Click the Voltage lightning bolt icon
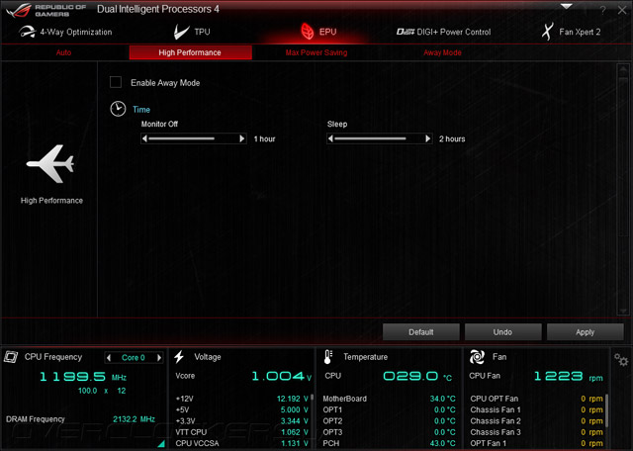 coord(179,357)
